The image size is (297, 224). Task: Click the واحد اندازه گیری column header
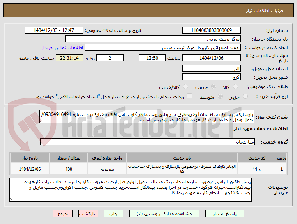tap(107, 158)
